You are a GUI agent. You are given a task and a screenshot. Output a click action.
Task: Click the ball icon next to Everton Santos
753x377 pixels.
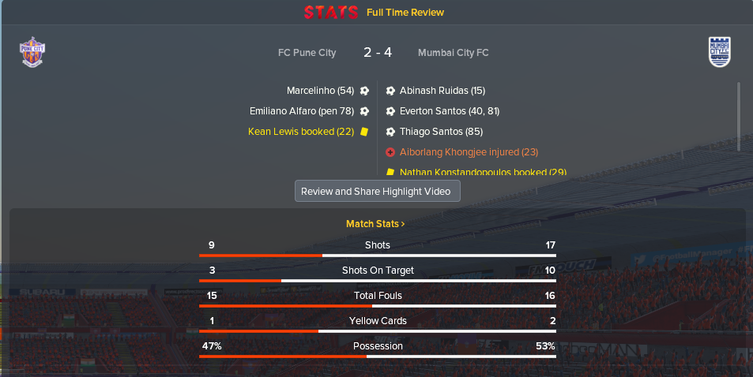point(390,111)
